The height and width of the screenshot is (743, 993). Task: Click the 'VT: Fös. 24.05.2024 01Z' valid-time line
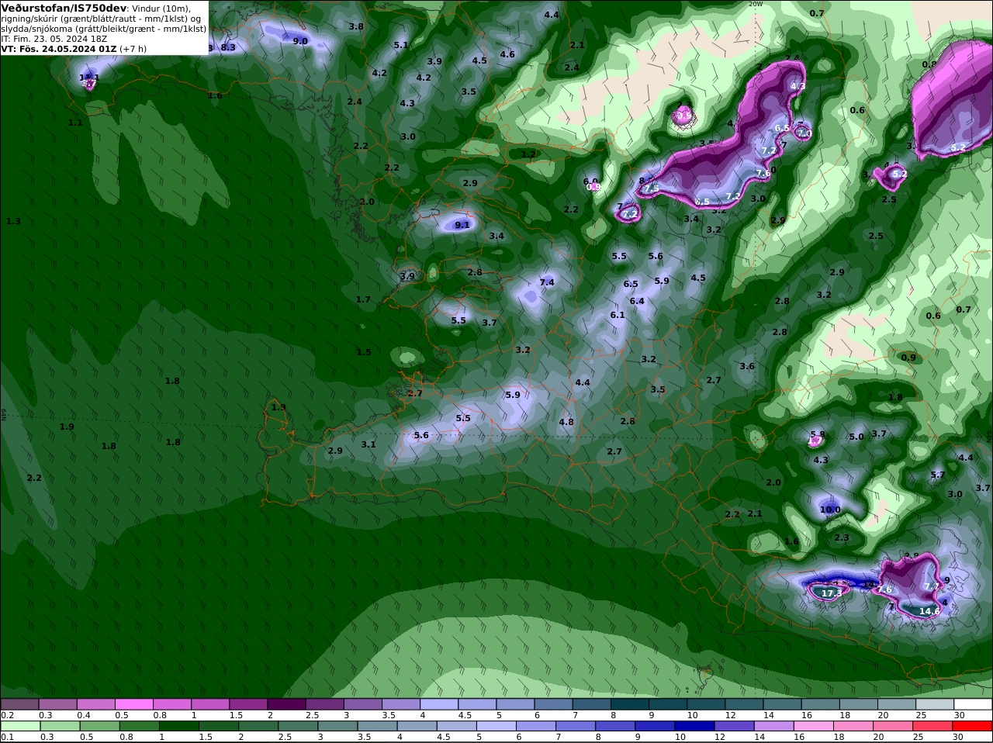coord(59,48)
